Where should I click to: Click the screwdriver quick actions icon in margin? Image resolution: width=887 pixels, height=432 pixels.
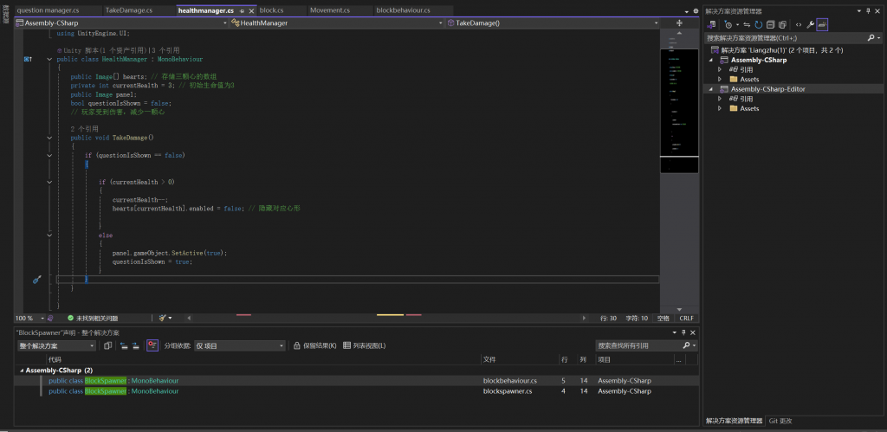coord(36,280)
